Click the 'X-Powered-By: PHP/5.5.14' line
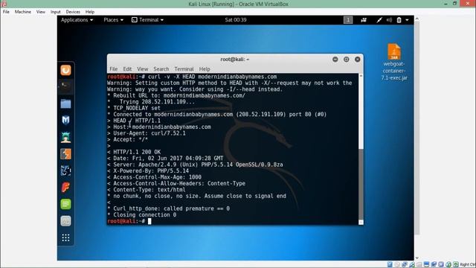476x268 pixels. (x=148, y=170)
